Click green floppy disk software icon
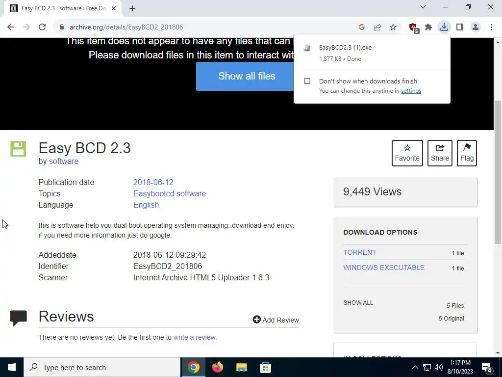Screen dimensions: 502x377 point(18,149)
